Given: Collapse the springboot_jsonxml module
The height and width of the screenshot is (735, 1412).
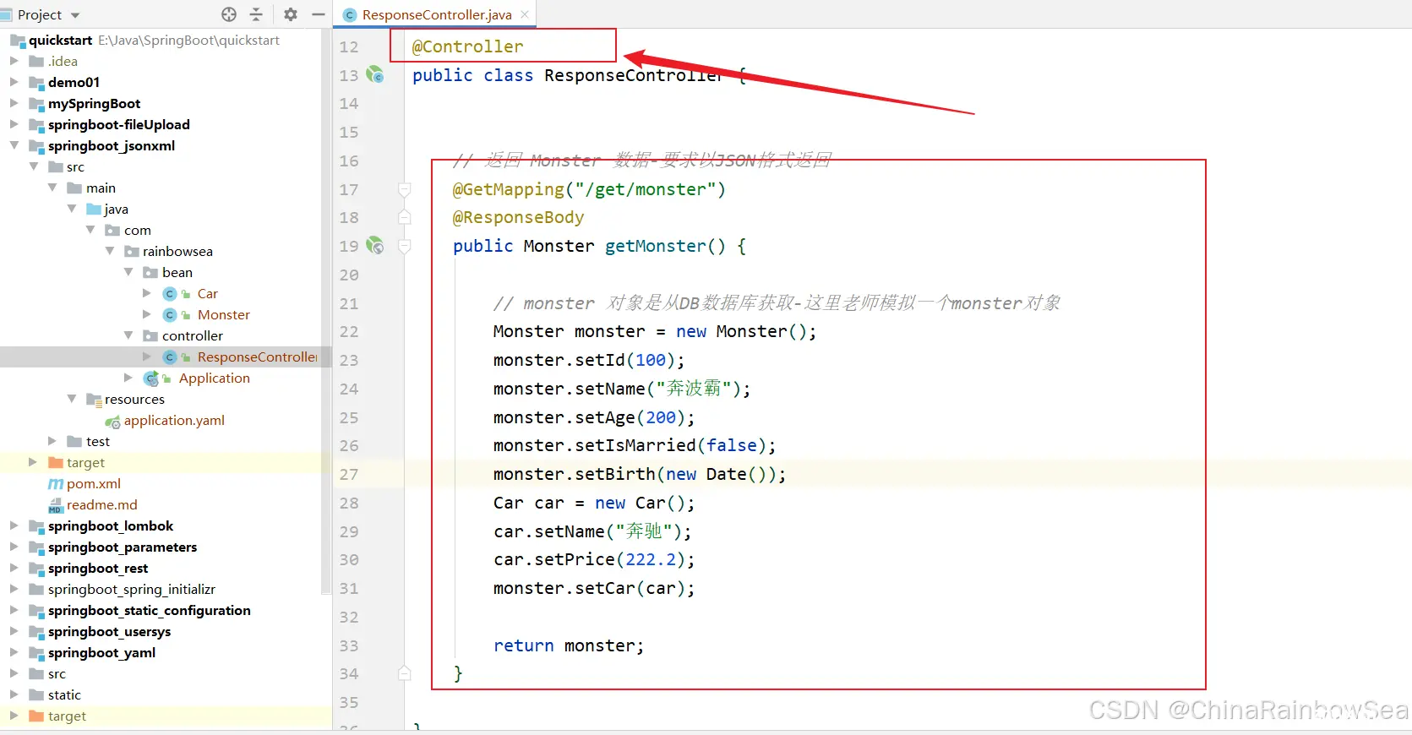Looking at the screenshot, I should click(x=14, y=145).
